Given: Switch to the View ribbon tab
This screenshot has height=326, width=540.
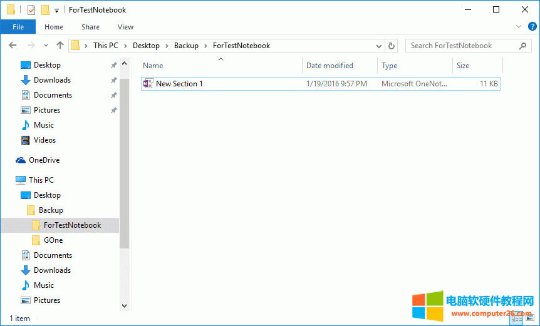Looking at the screenshot, I should pyautogui.click(x=125, y=27).
